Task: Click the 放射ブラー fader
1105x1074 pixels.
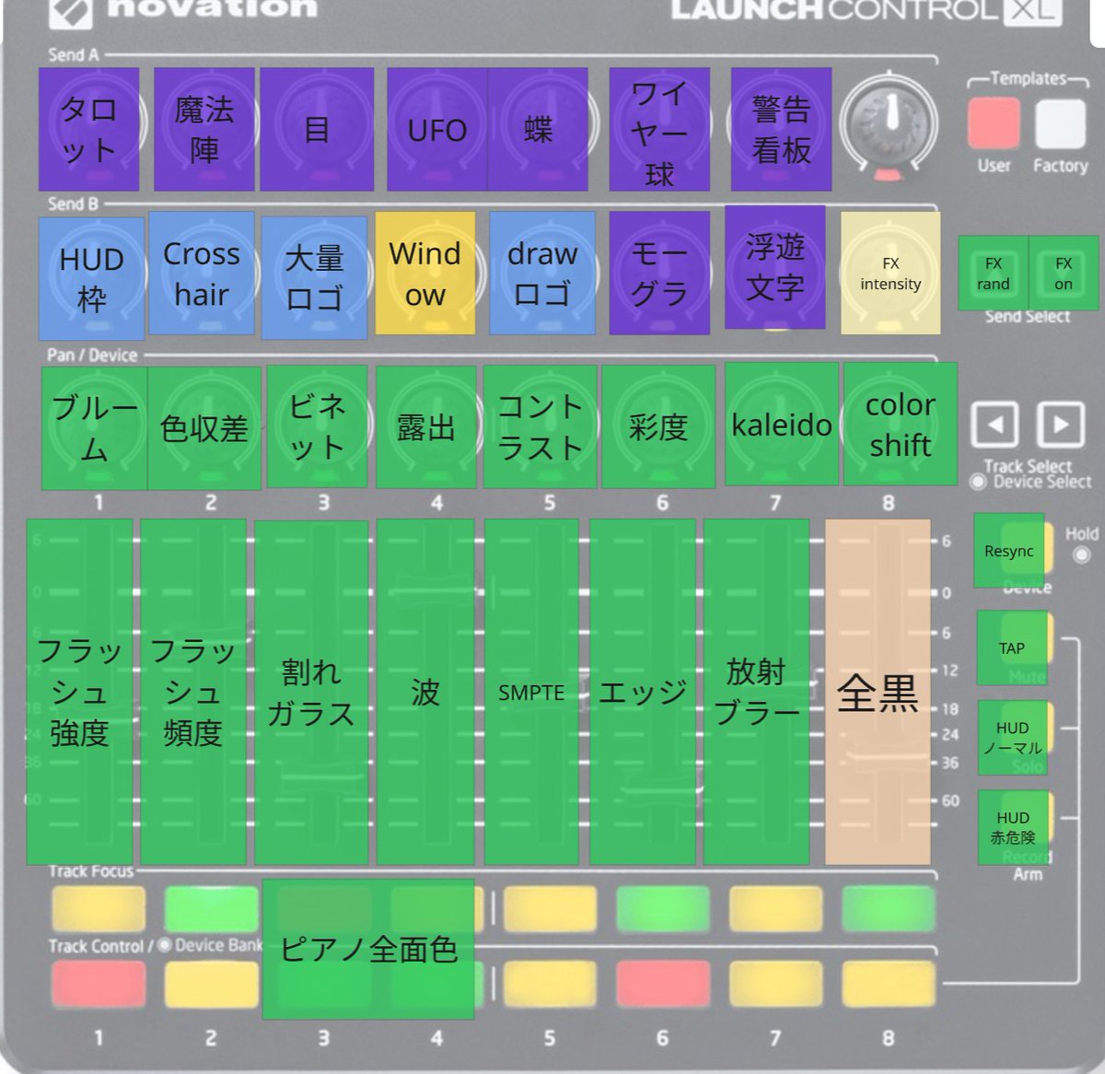Action: point(756,692)
